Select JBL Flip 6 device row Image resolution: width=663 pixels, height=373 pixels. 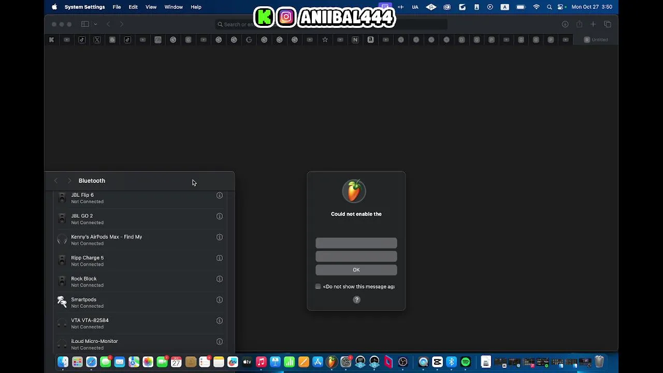tap(140, 198)
